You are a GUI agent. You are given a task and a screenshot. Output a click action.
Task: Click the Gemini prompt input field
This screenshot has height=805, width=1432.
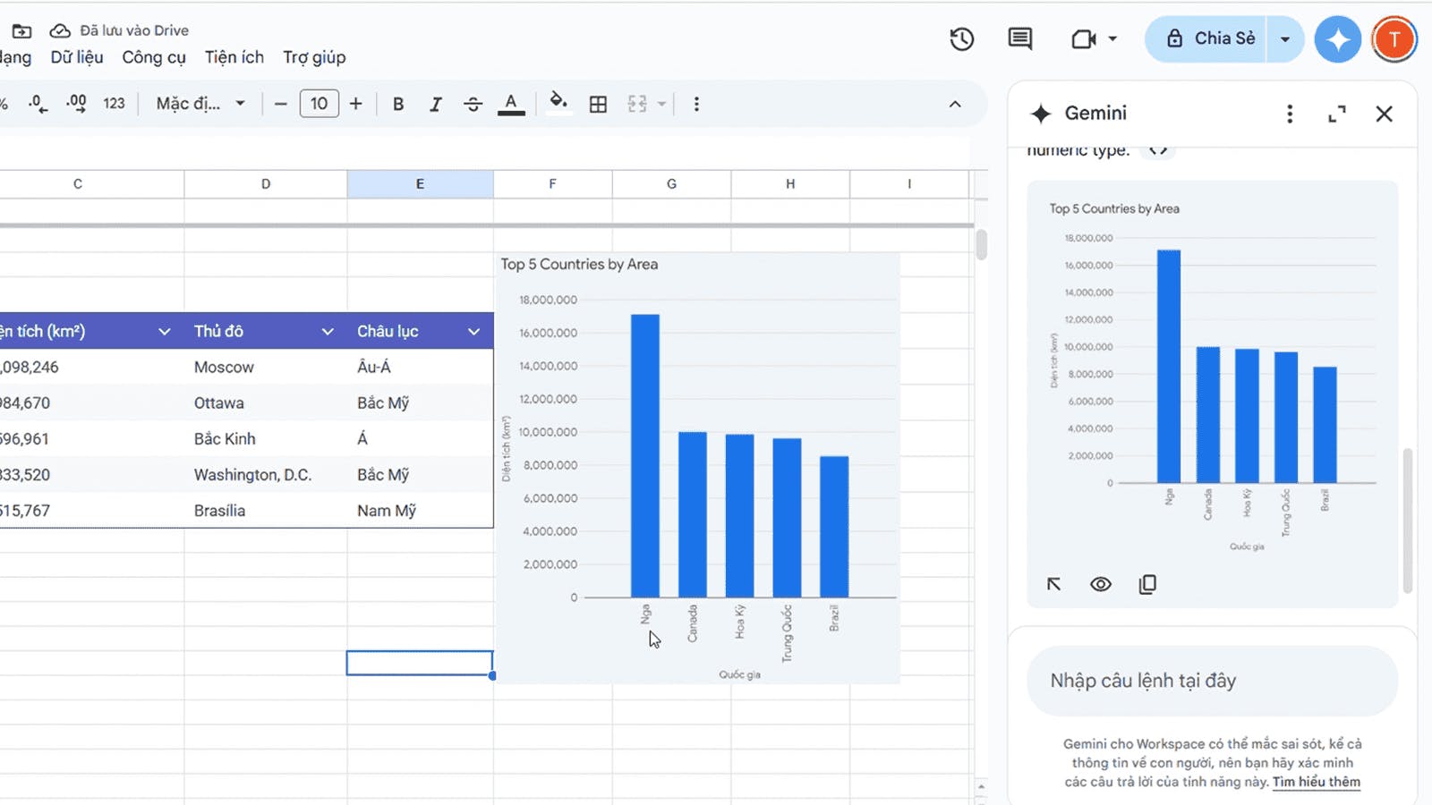tap(1212, 681)
